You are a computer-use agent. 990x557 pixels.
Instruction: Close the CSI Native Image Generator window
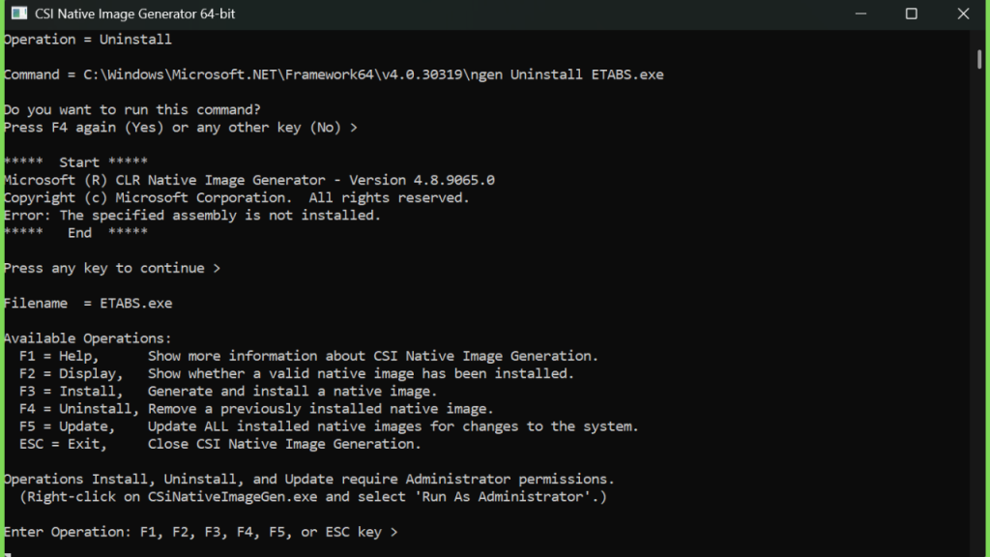click(963, 14)
